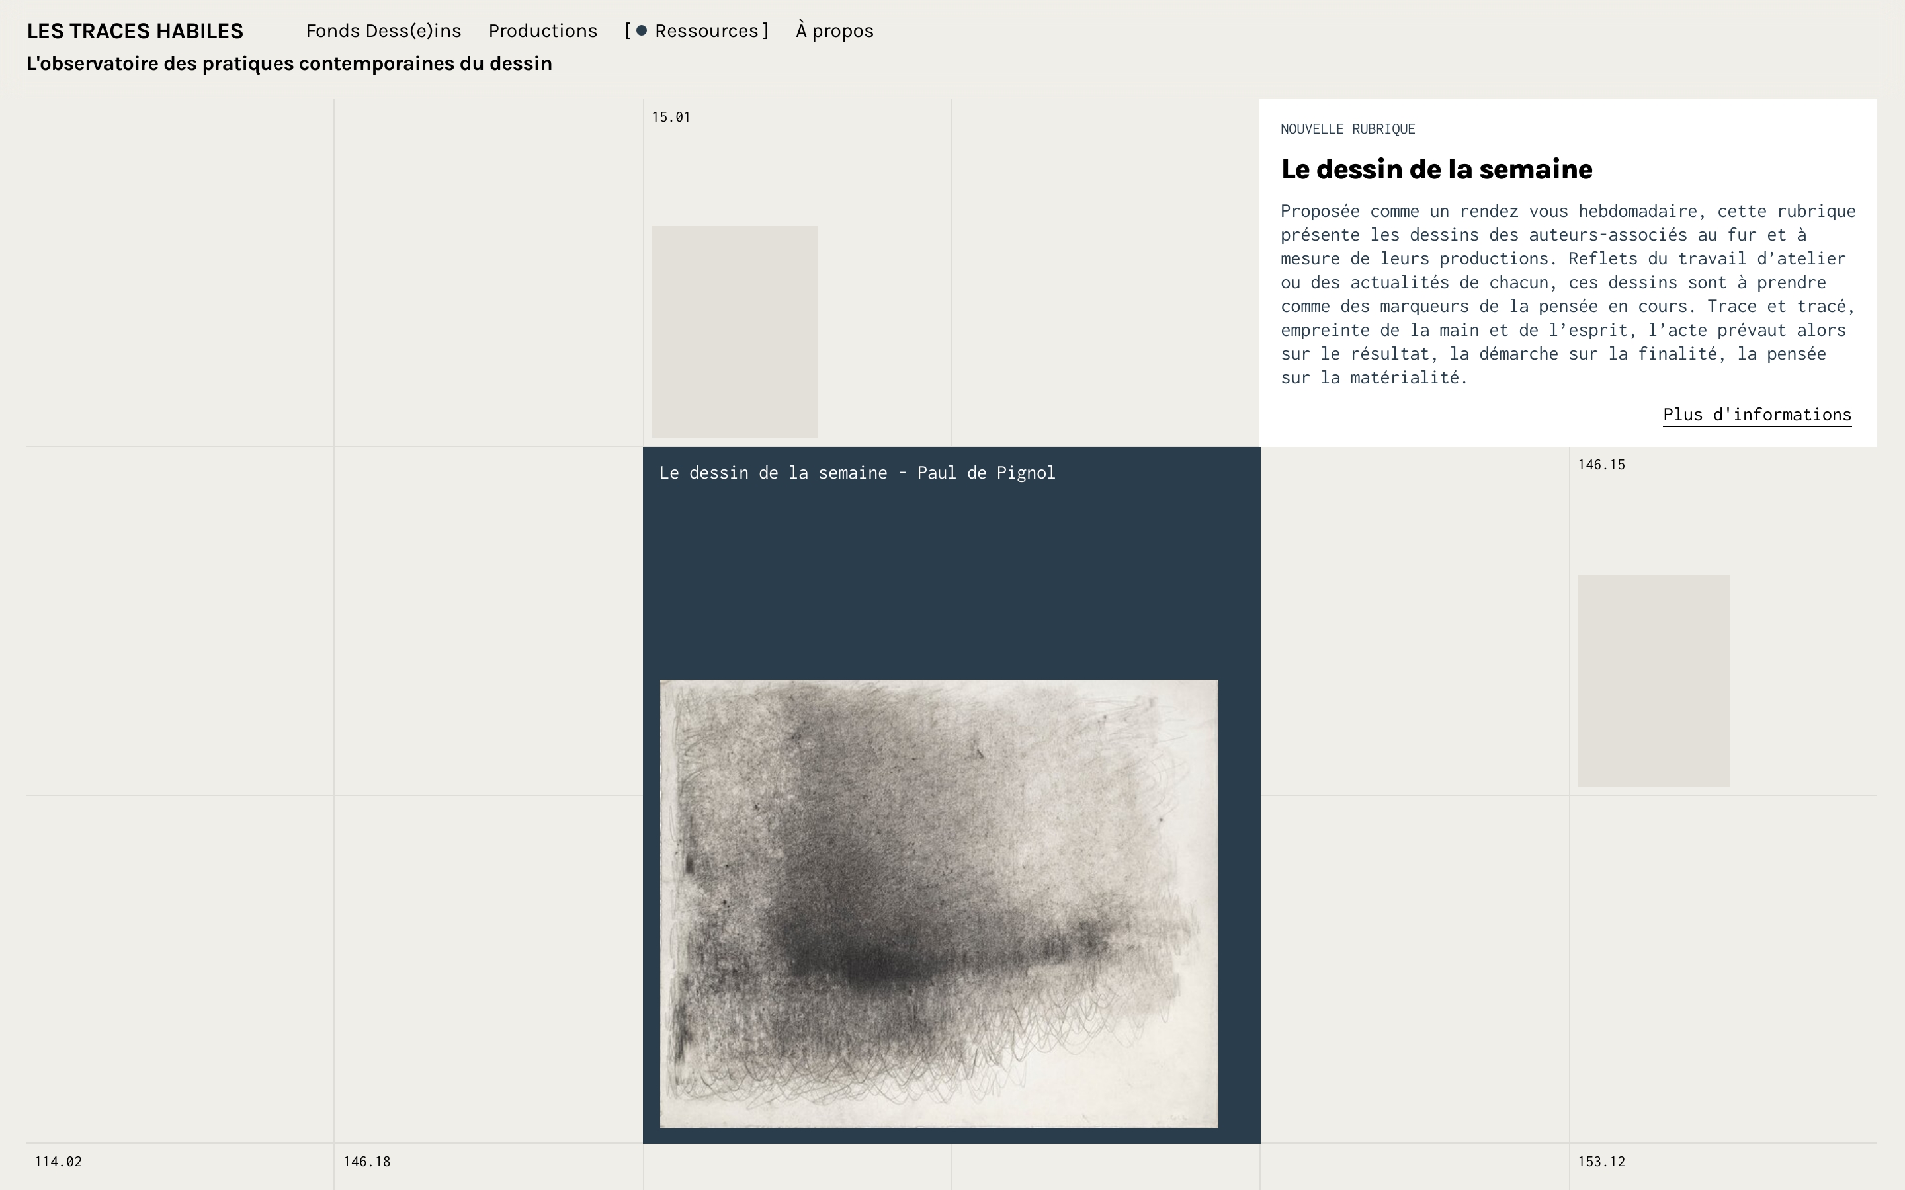Go to the À propos page
Image resolution: width=1905 pixels, height=1190 pixels.
834,32
